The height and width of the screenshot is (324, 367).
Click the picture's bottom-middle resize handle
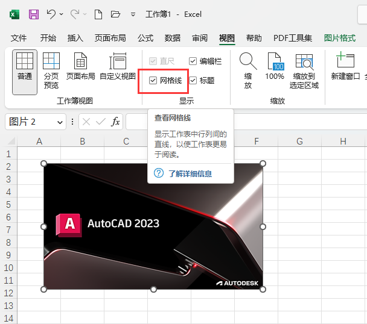(153, 290)
